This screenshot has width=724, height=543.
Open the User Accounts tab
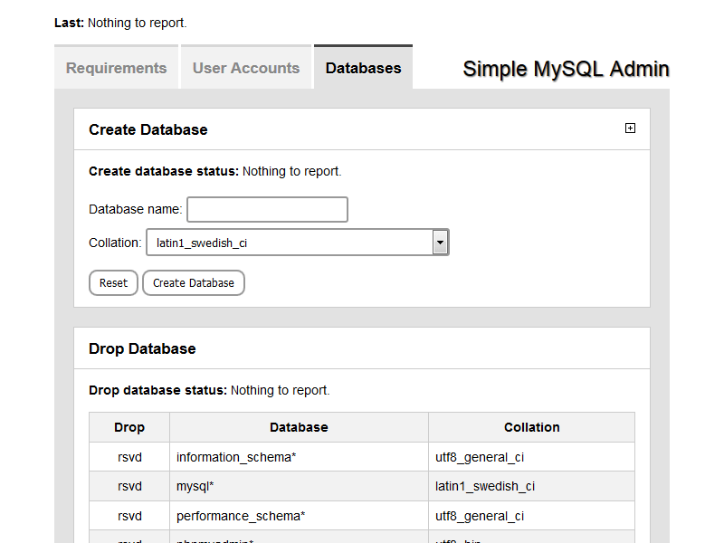tap(246, 67)
